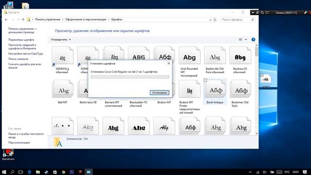Open the blue Help icon
Viewport: 311px width, 175px height.
coord(253,39)
